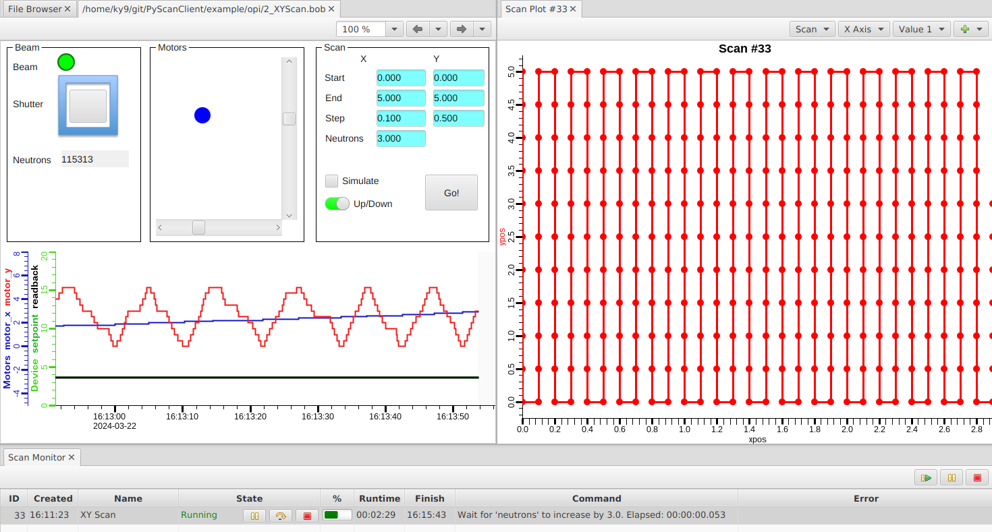
Task: Click the ypos axis label
Action: coord(503,236)
